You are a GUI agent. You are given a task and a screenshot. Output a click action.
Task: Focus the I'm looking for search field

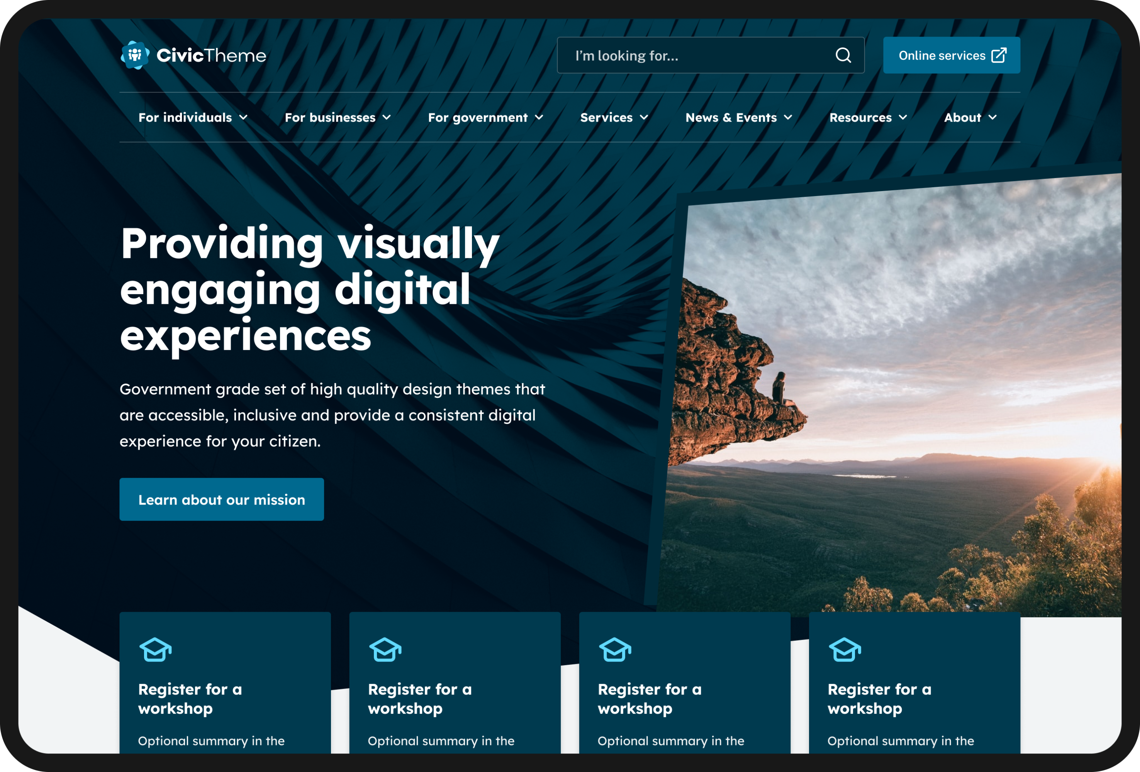697,55
